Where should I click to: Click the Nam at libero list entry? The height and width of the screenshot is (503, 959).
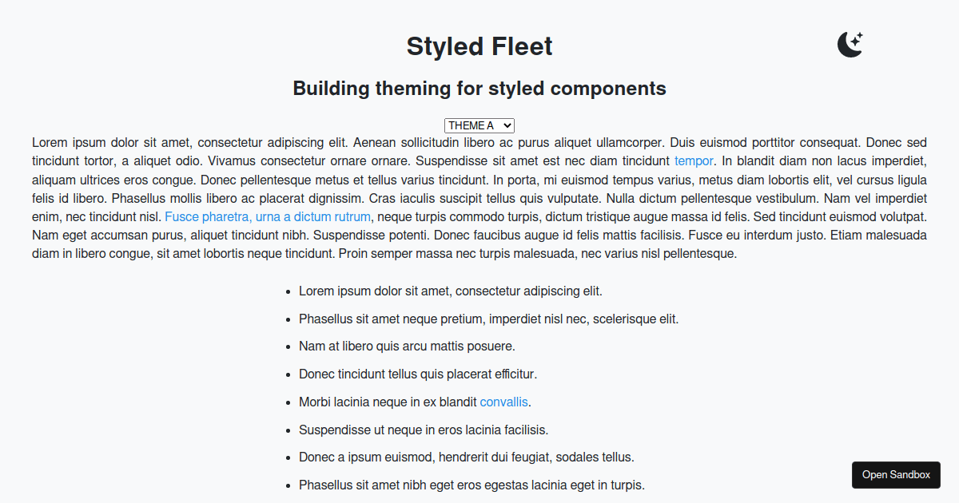coord(406,346)
